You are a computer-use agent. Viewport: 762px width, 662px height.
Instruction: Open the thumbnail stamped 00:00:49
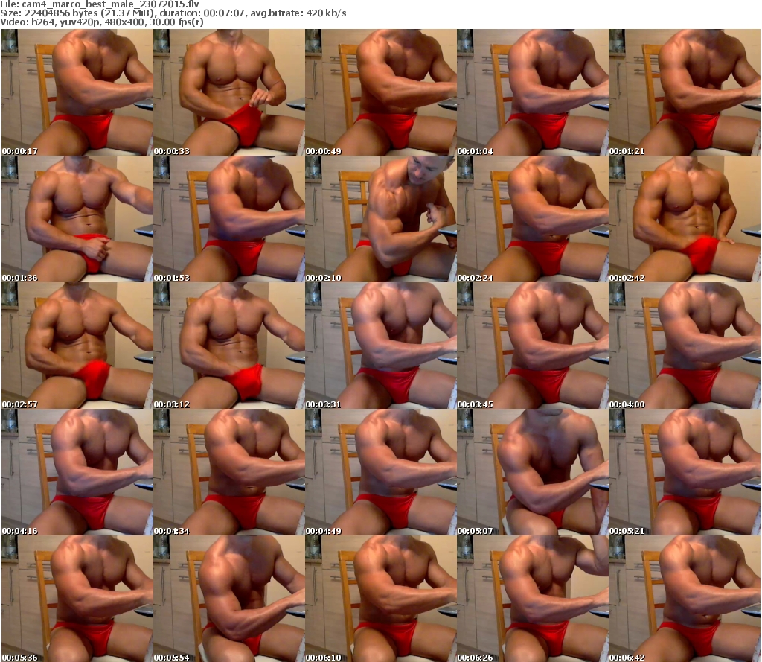point(380,92)
